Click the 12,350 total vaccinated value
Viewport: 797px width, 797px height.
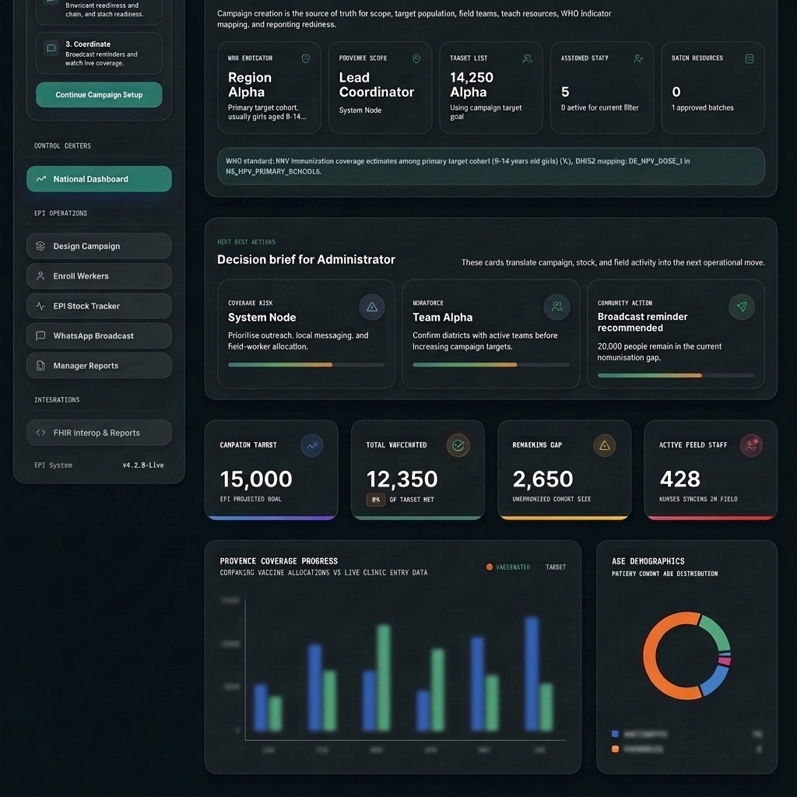pos(402,479)
